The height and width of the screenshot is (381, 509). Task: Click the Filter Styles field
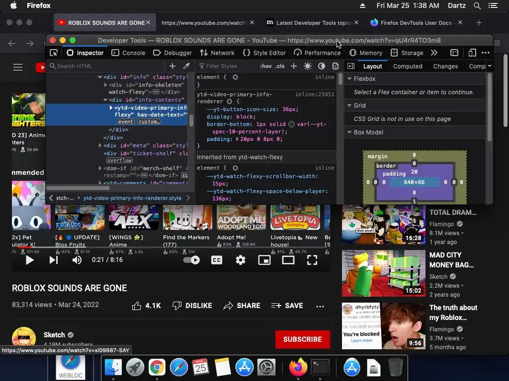coord(226,66)
